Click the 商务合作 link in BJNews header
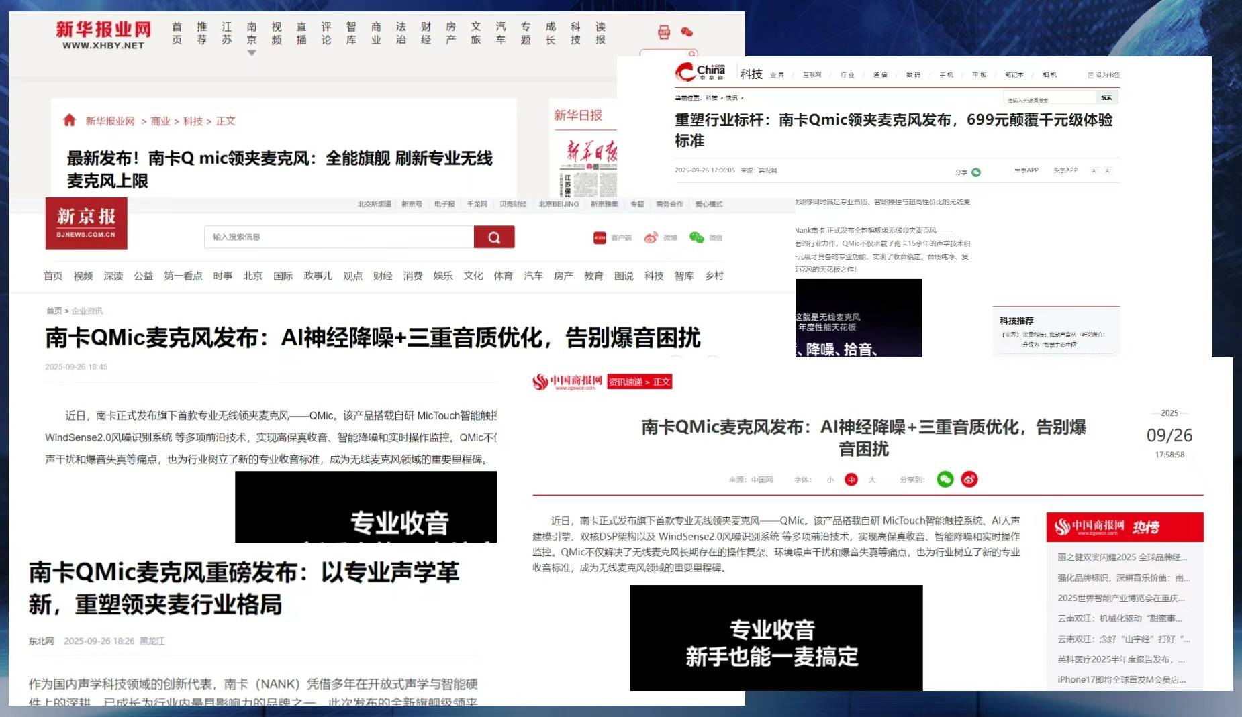Screen dimensions: 1242x717 click(669, 204)
